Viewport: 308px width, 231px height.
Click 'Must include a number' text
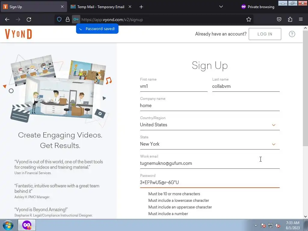pyautogui.click(x=168, y=214)
